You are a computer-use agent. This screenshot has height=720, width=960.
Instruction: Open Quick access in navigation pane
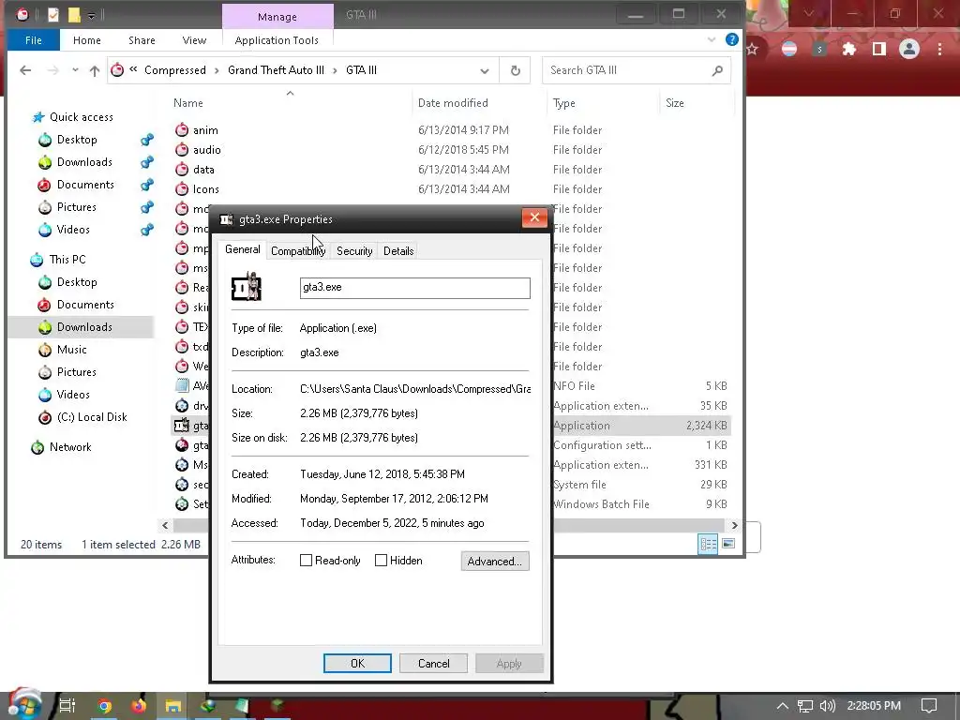(82, 117)
